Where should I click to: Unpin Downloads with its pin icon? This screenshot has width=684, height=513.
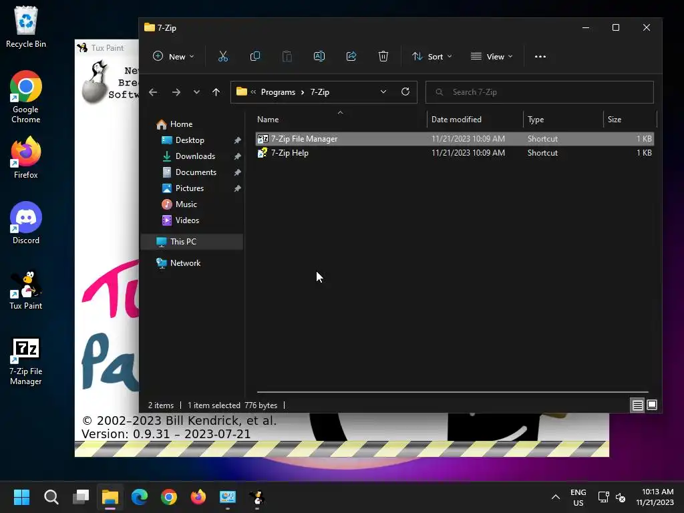(237, 156)
